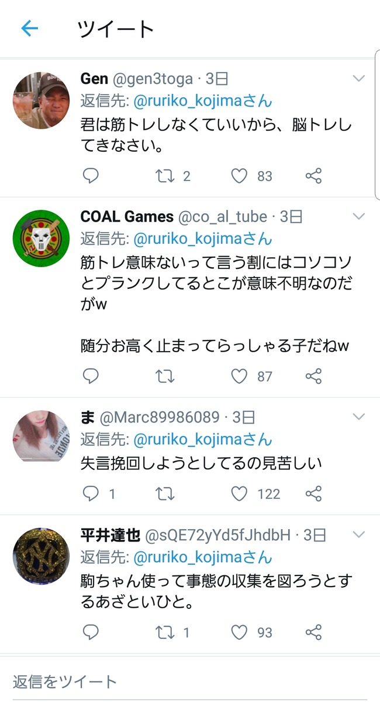Share 平井達也's tweet
Image resolution: width=380 pixels, height=702 pixels.
click(313, 633)
